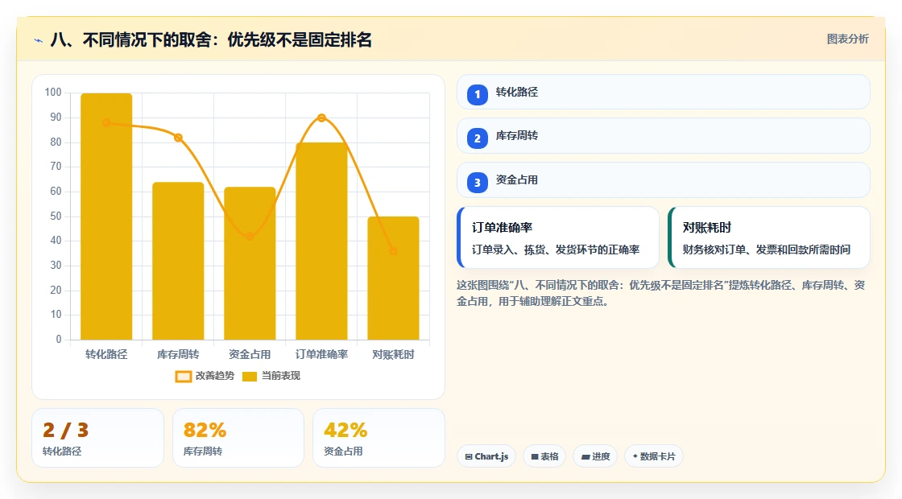Select the 表格 tag
Screen dimensions: 902x499
coord(544,456)
